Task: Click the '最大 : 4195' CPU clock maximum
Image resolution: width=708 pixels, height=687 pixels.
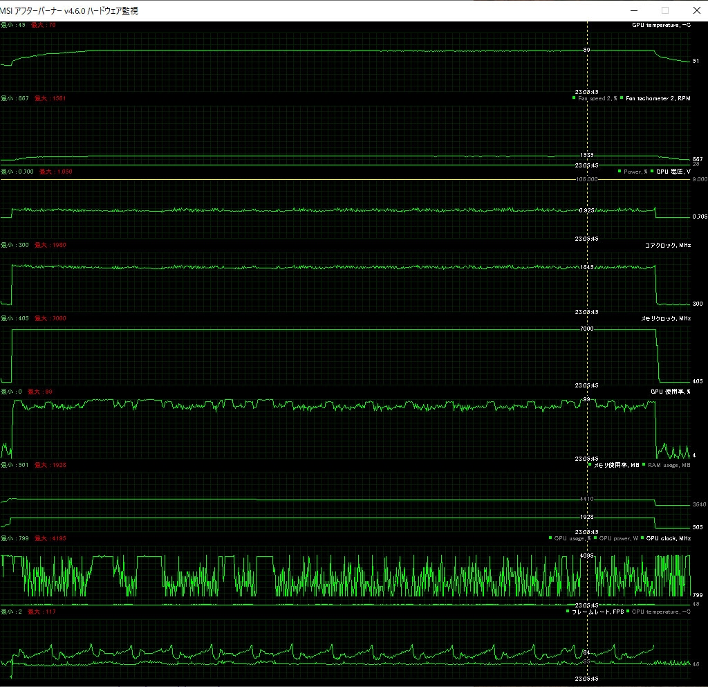Action: click(50, 538)
